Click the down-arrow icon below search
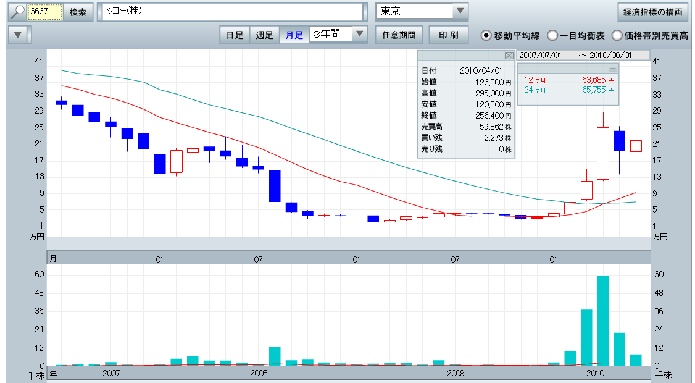The width and height of the screenshot is (695, 383). (19, 35)
